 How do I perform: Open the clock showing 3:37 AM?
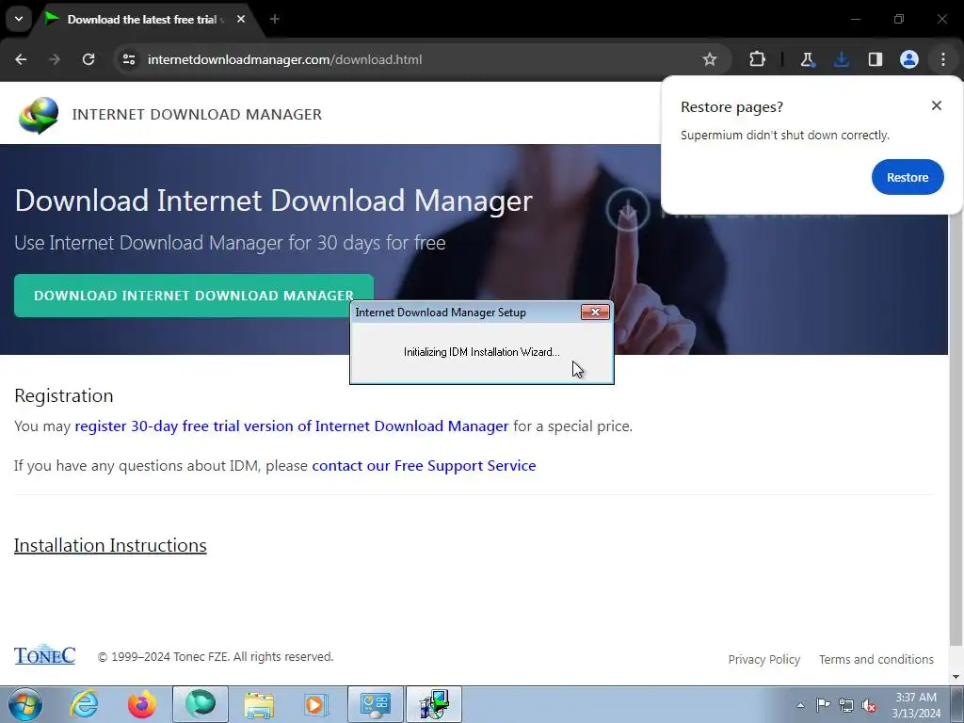pyautogui.click(x=916, y=705)
